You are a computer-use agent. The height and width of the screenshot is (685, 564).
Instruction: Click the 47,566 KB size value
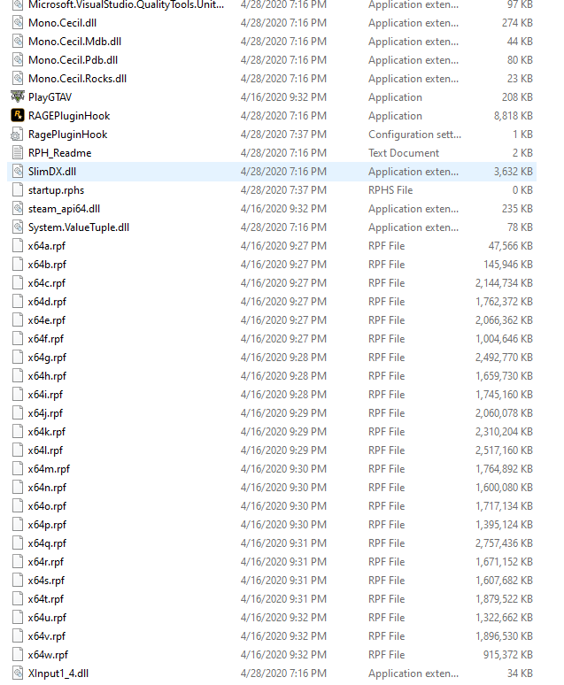click(511, 246)
